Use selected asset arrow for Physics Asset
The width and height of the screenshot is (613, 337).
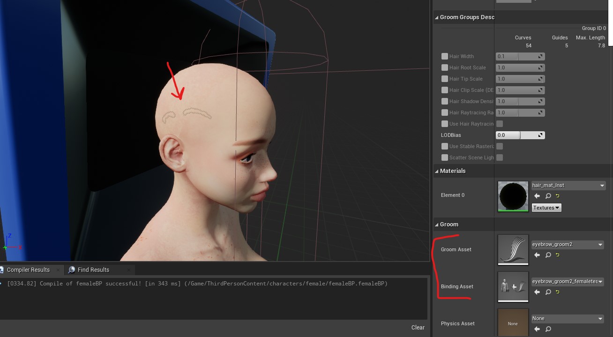coord(537,330)
